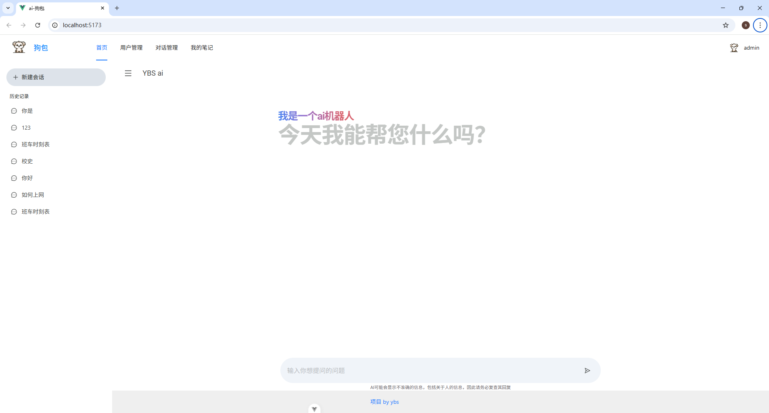This screenshot has height=413, width=769.
Task: Click the 狗包 dog logo icon
Action: tap(18, 47)
